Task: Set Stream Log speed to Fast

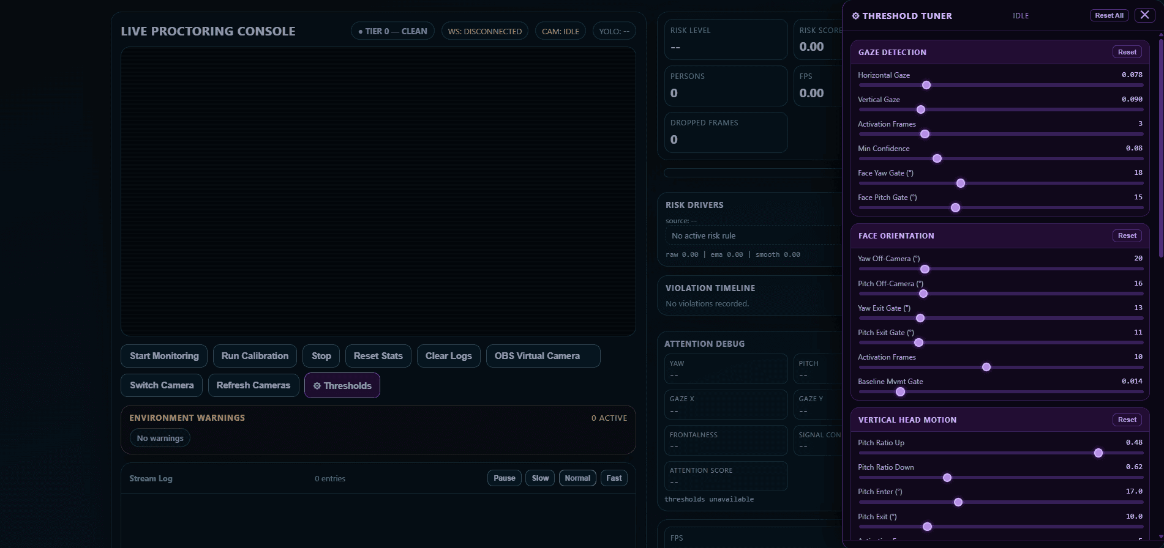Action: tap(614, 478)
